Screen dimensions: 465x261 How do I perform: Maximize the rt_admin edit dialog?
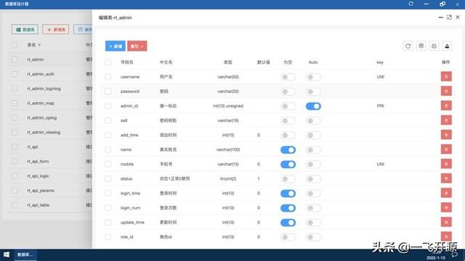(449, 17)
